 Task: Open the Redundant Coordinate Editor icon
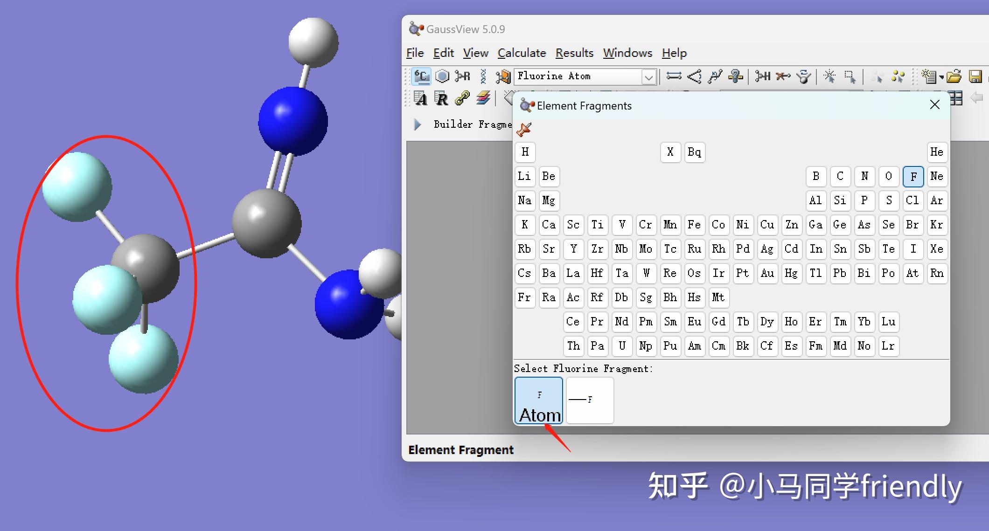(x=441, y=98)
